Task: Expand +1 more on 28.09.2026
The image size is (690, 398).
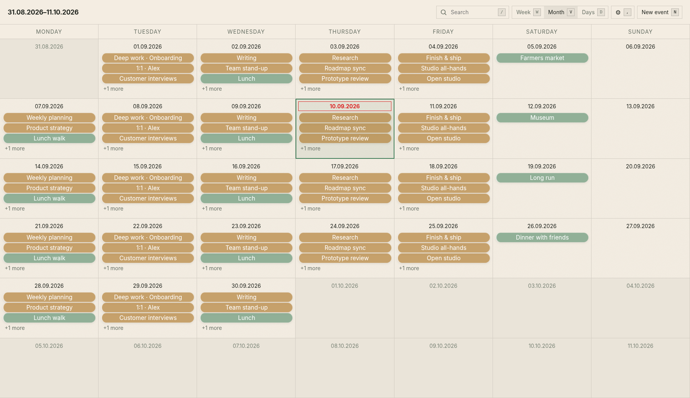Action: (15, 328)
